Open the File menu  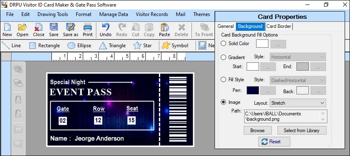[10, 14]
